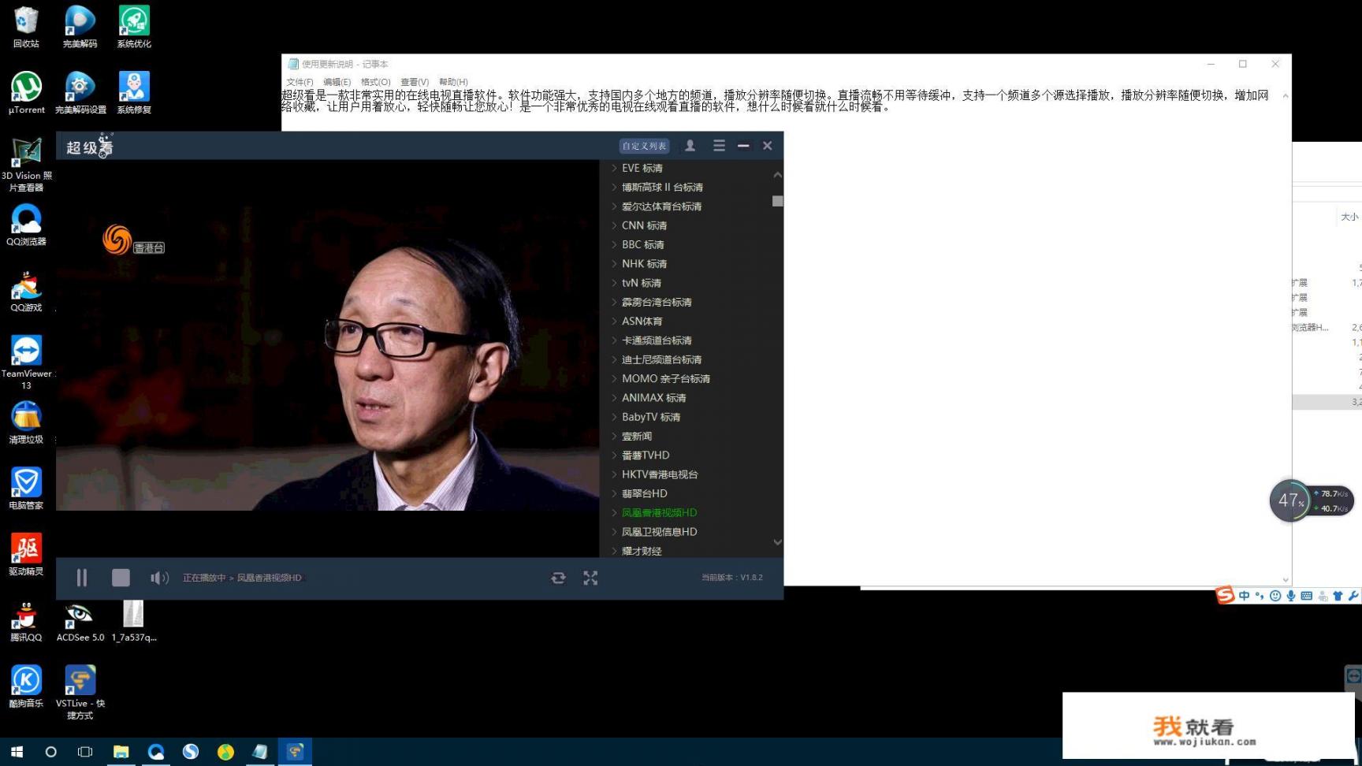
Task: Open the 完美解码 desktop icon
Action: 80,28
